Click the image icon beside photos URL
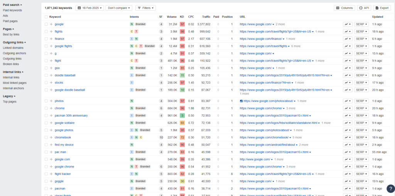Screen dimensions: 395x196 (x=241, y=101)
